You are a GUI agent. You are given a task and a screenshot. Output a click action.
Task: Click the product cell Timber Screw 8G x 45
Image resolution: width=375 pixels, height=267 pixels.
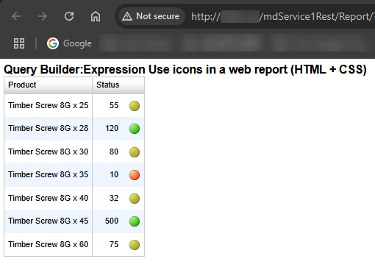pos(48,221)
